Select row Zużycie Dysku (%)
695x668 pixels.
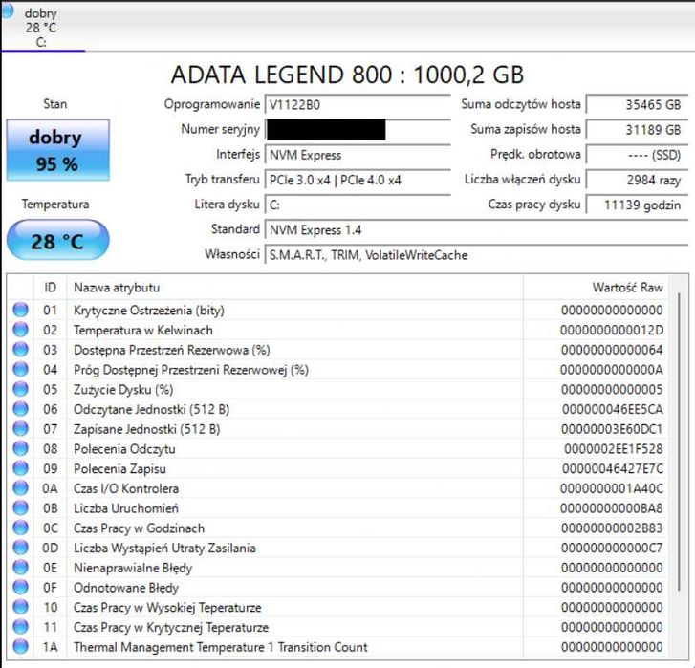[x=337, y=389]
